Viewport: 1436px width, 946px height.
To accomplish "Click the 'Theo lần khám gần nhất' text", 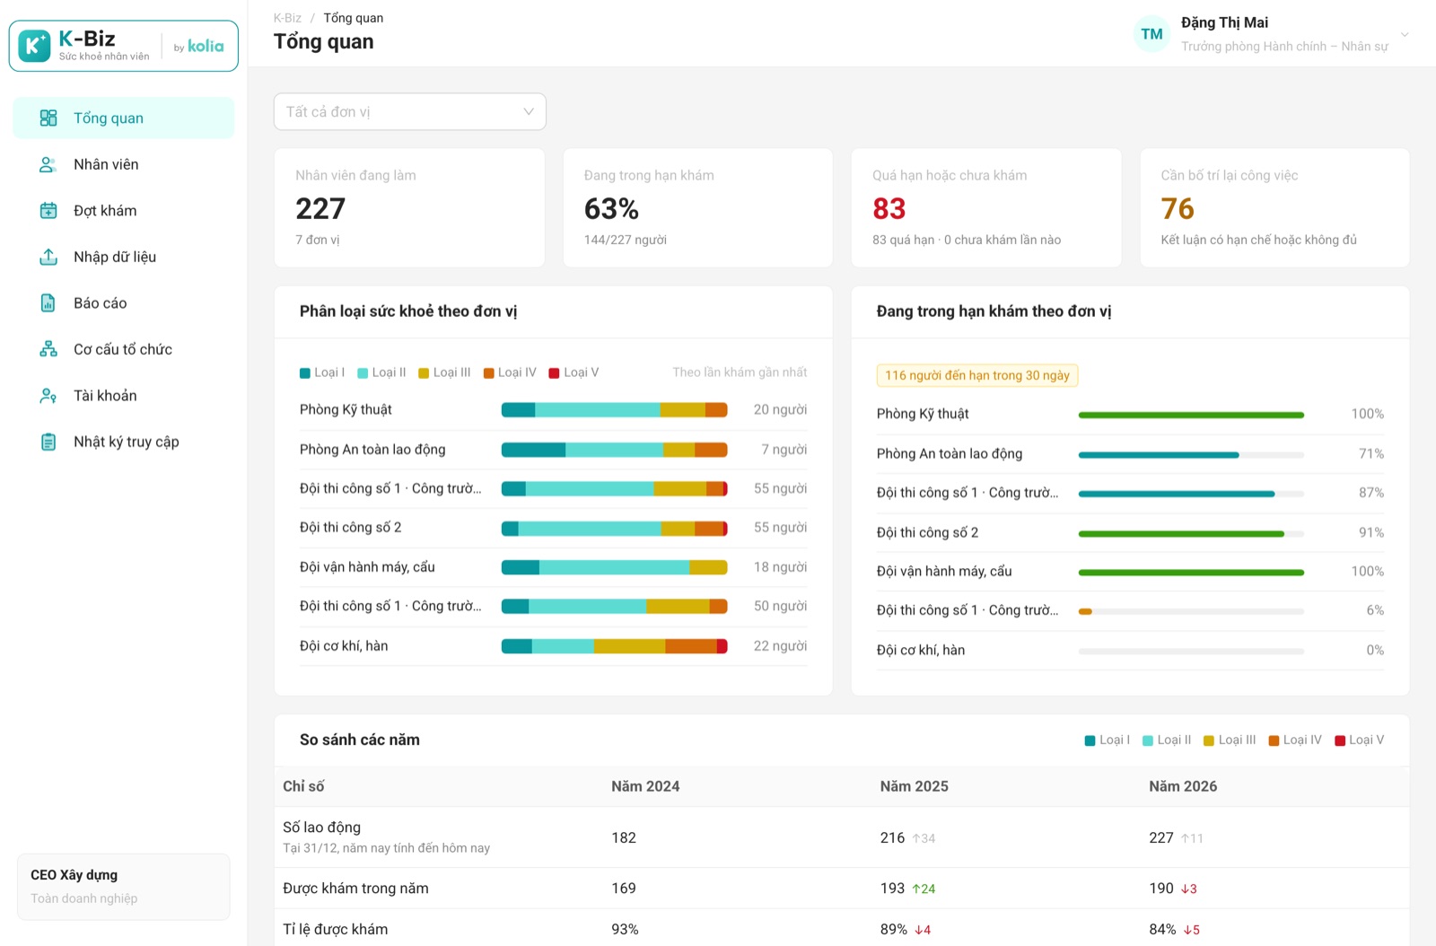I will [x=740, y=372].
